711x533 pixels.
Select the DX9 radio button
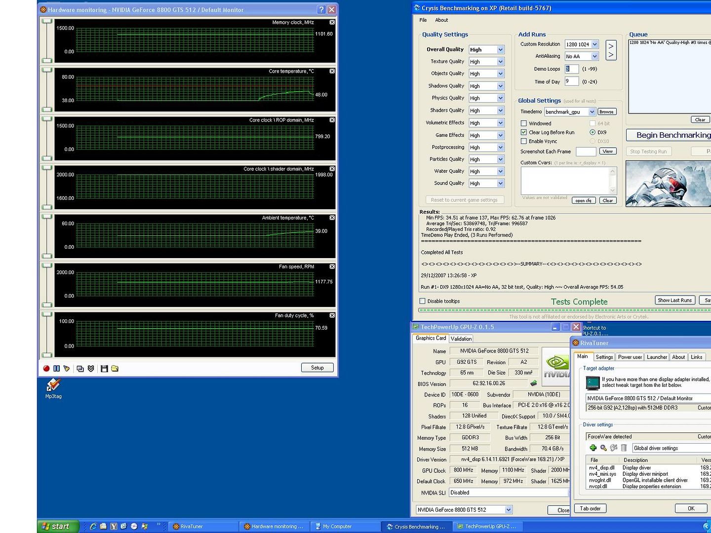point(592,132)
